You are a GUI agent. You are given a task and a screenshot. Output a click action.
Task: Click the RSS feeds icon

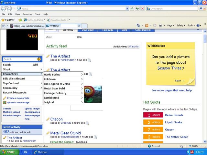point(147,26)
